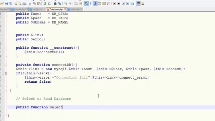This screenshot has width=215, height=121.
Task: Save the current file with Save icon
Action: click(x=6, y=3)
